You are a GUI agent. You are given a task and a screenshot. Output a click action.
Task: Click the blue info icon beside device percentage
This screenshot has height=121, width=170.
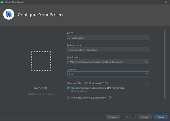tap(68, 88)
